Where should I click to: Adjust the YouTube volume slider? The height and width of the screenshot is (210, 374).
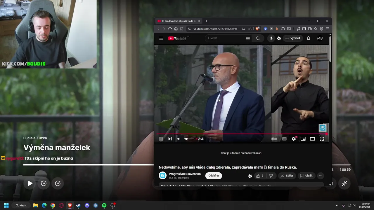[189, 139]
